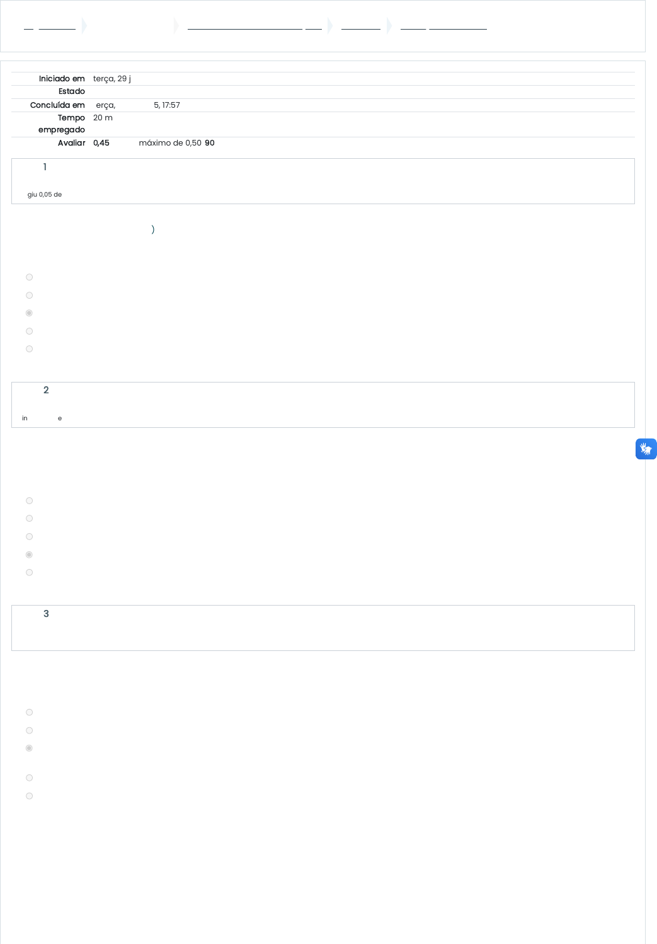
Task: Select the third answer option of question 2
Action: pos(29,537)
